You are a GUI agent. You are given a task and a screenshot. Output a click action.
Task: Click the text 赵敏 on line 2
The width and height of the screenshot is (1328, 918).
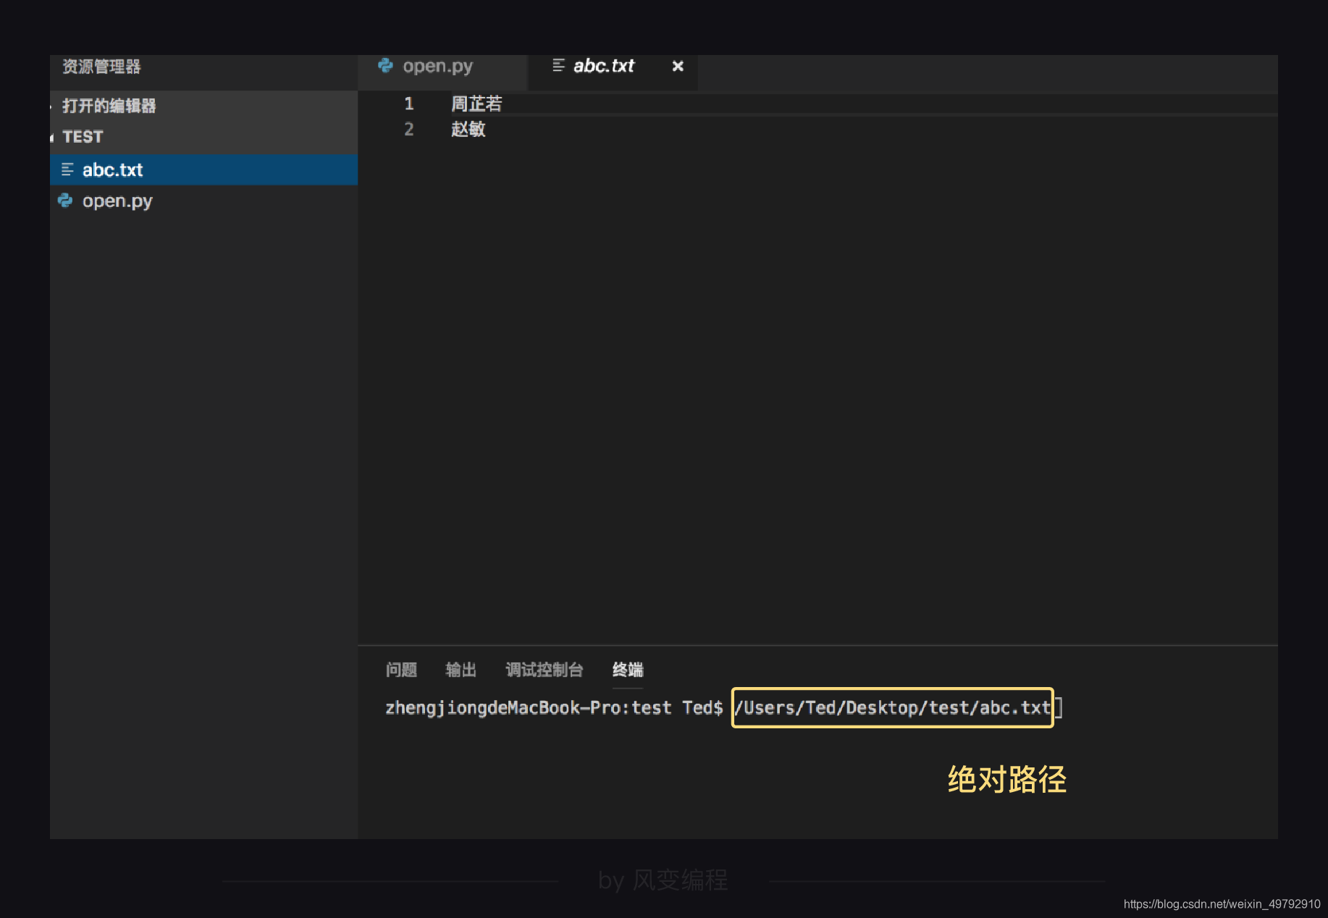[468, 129]
